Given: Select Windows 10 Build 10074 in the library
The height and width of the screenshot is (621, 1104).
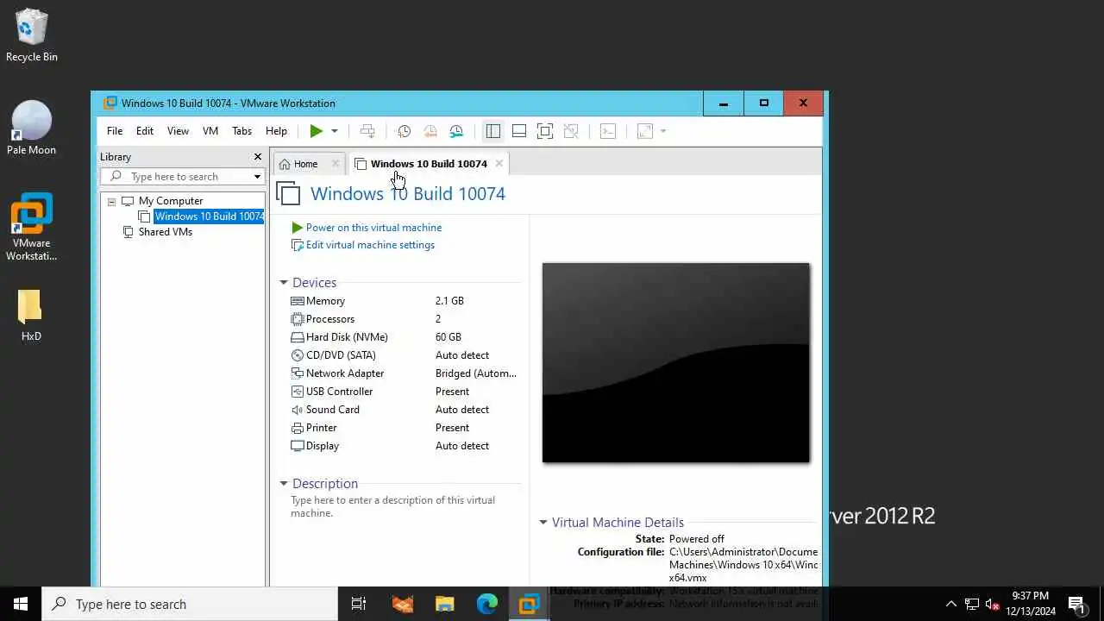Looking at the screenshot, I should point(209,216).
